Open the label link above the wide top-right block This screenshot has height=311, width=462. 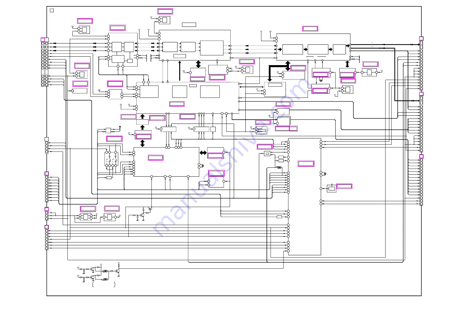[310, 29]
